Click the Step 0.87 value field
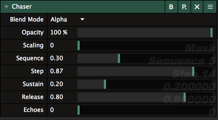Viewport: 218px width, 120px height. 57,71
